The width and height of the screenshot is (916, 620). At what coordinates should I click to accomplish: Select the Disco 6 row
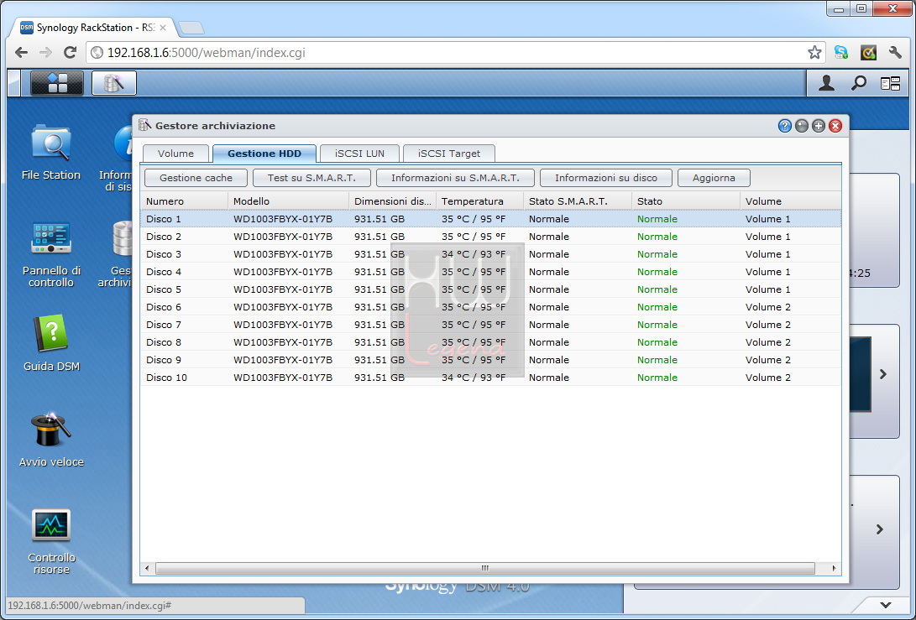(x=490, y=307)
